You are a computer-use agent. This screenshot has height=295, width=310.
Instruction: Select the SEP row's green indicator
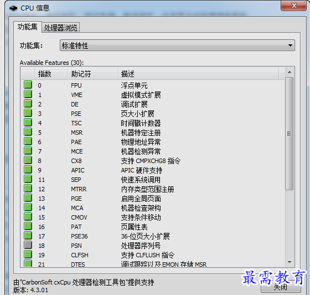28,179
